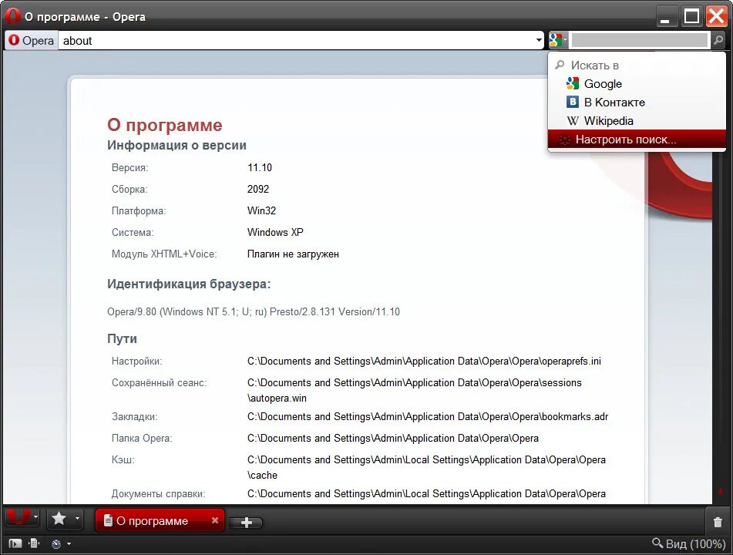Close the 'О программе' tab

pyautogui.click(x=215, y=520)
